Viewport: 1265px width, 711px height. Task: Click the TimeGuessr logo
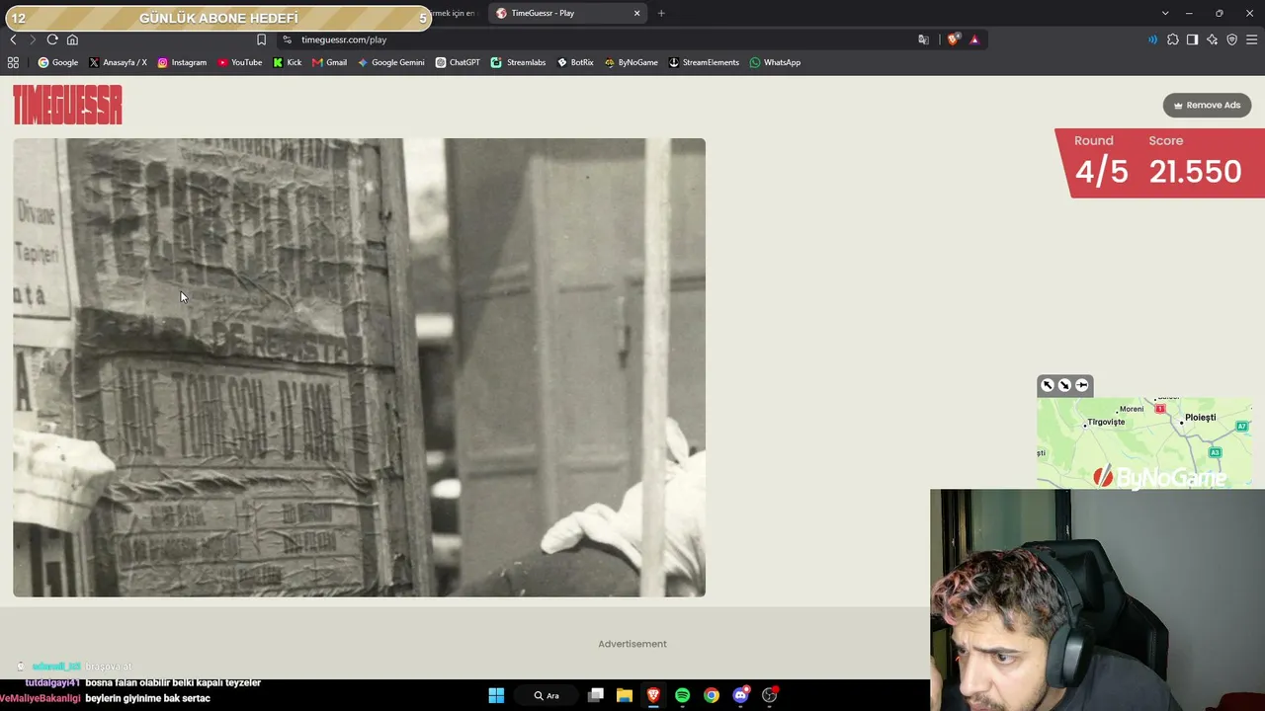[x=67, y=105]
